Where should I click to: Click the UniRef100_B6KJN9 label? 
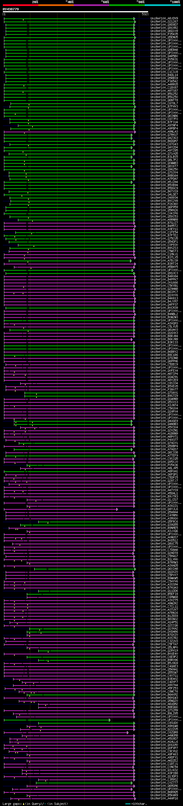click(164, 339)
